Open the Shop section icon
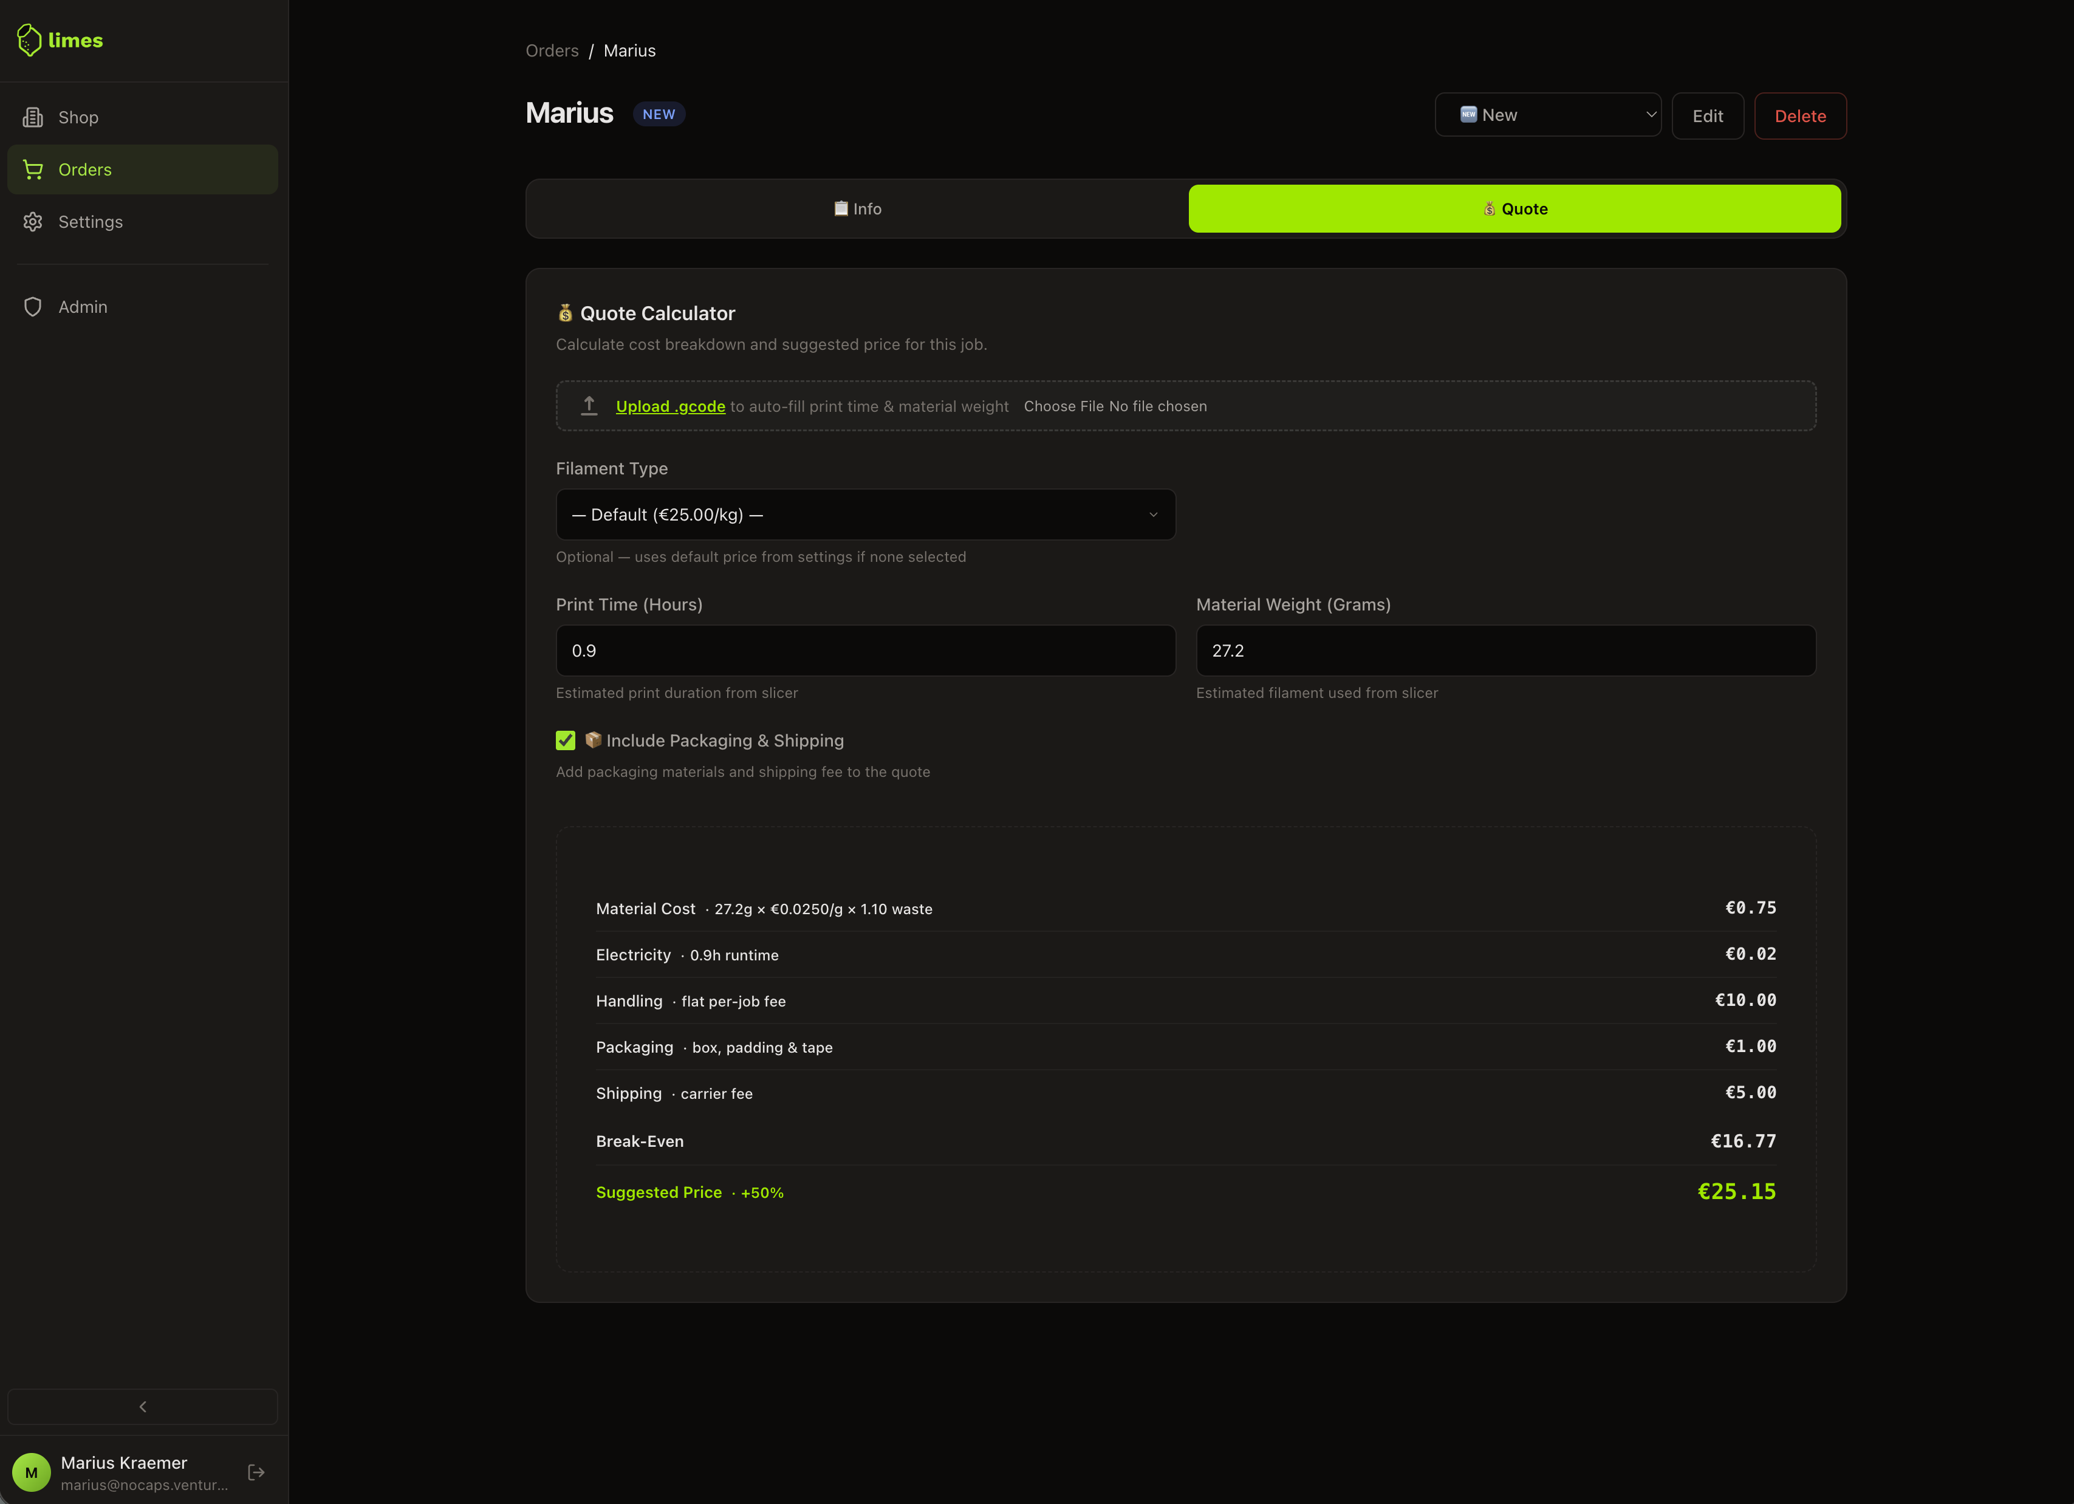This screenshot has height=1504, width=2074. pyautogui.click(x=33, y=117)
